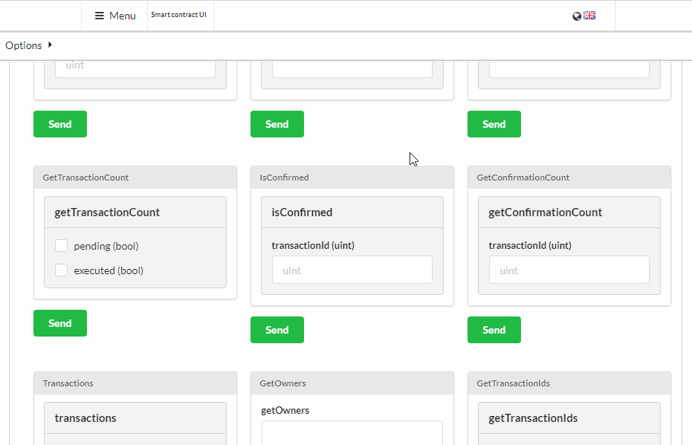The width and height of the screenshot is (692, 445).
Task: Click the getOwners result box
Action: [352, 432]
